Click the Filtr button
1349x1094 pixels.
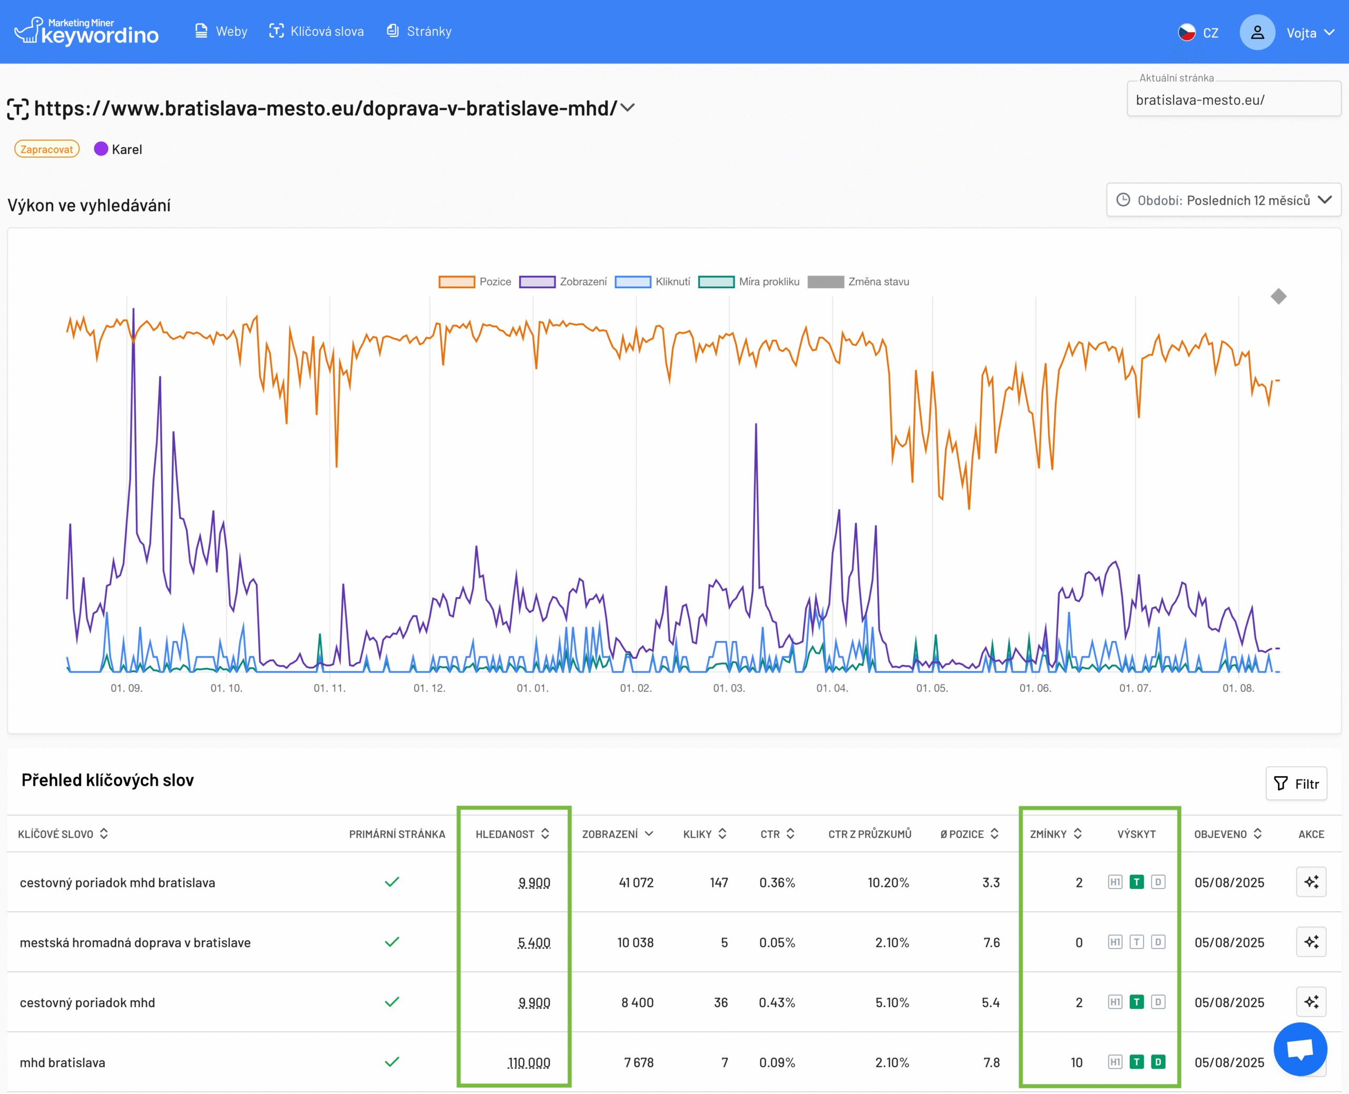tap(1296, 783)
